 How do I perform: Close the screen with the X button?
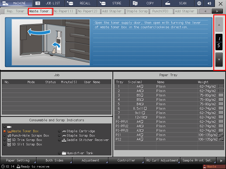[x=220, y=3]
